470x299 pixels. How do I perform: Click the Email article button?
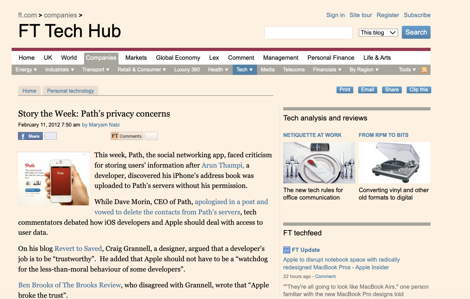tap(368, 89)
